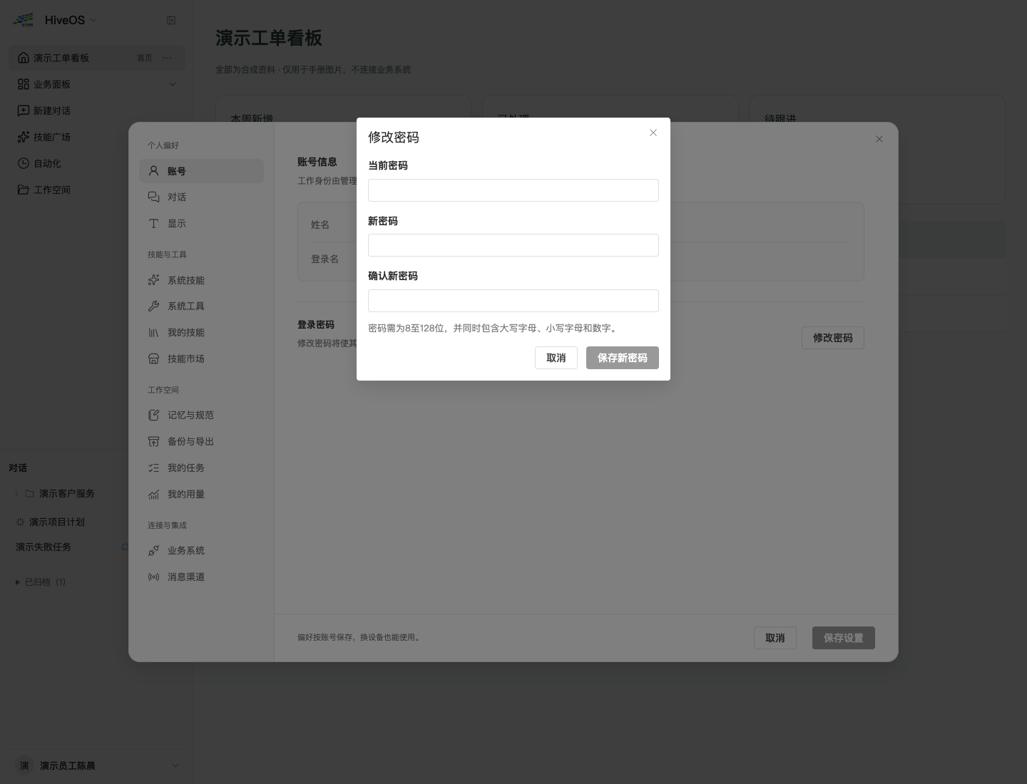The width and height of the screenshot is (1027, 784).
Task: Click the 业务面板 grid icon
Action: point(24,84)
